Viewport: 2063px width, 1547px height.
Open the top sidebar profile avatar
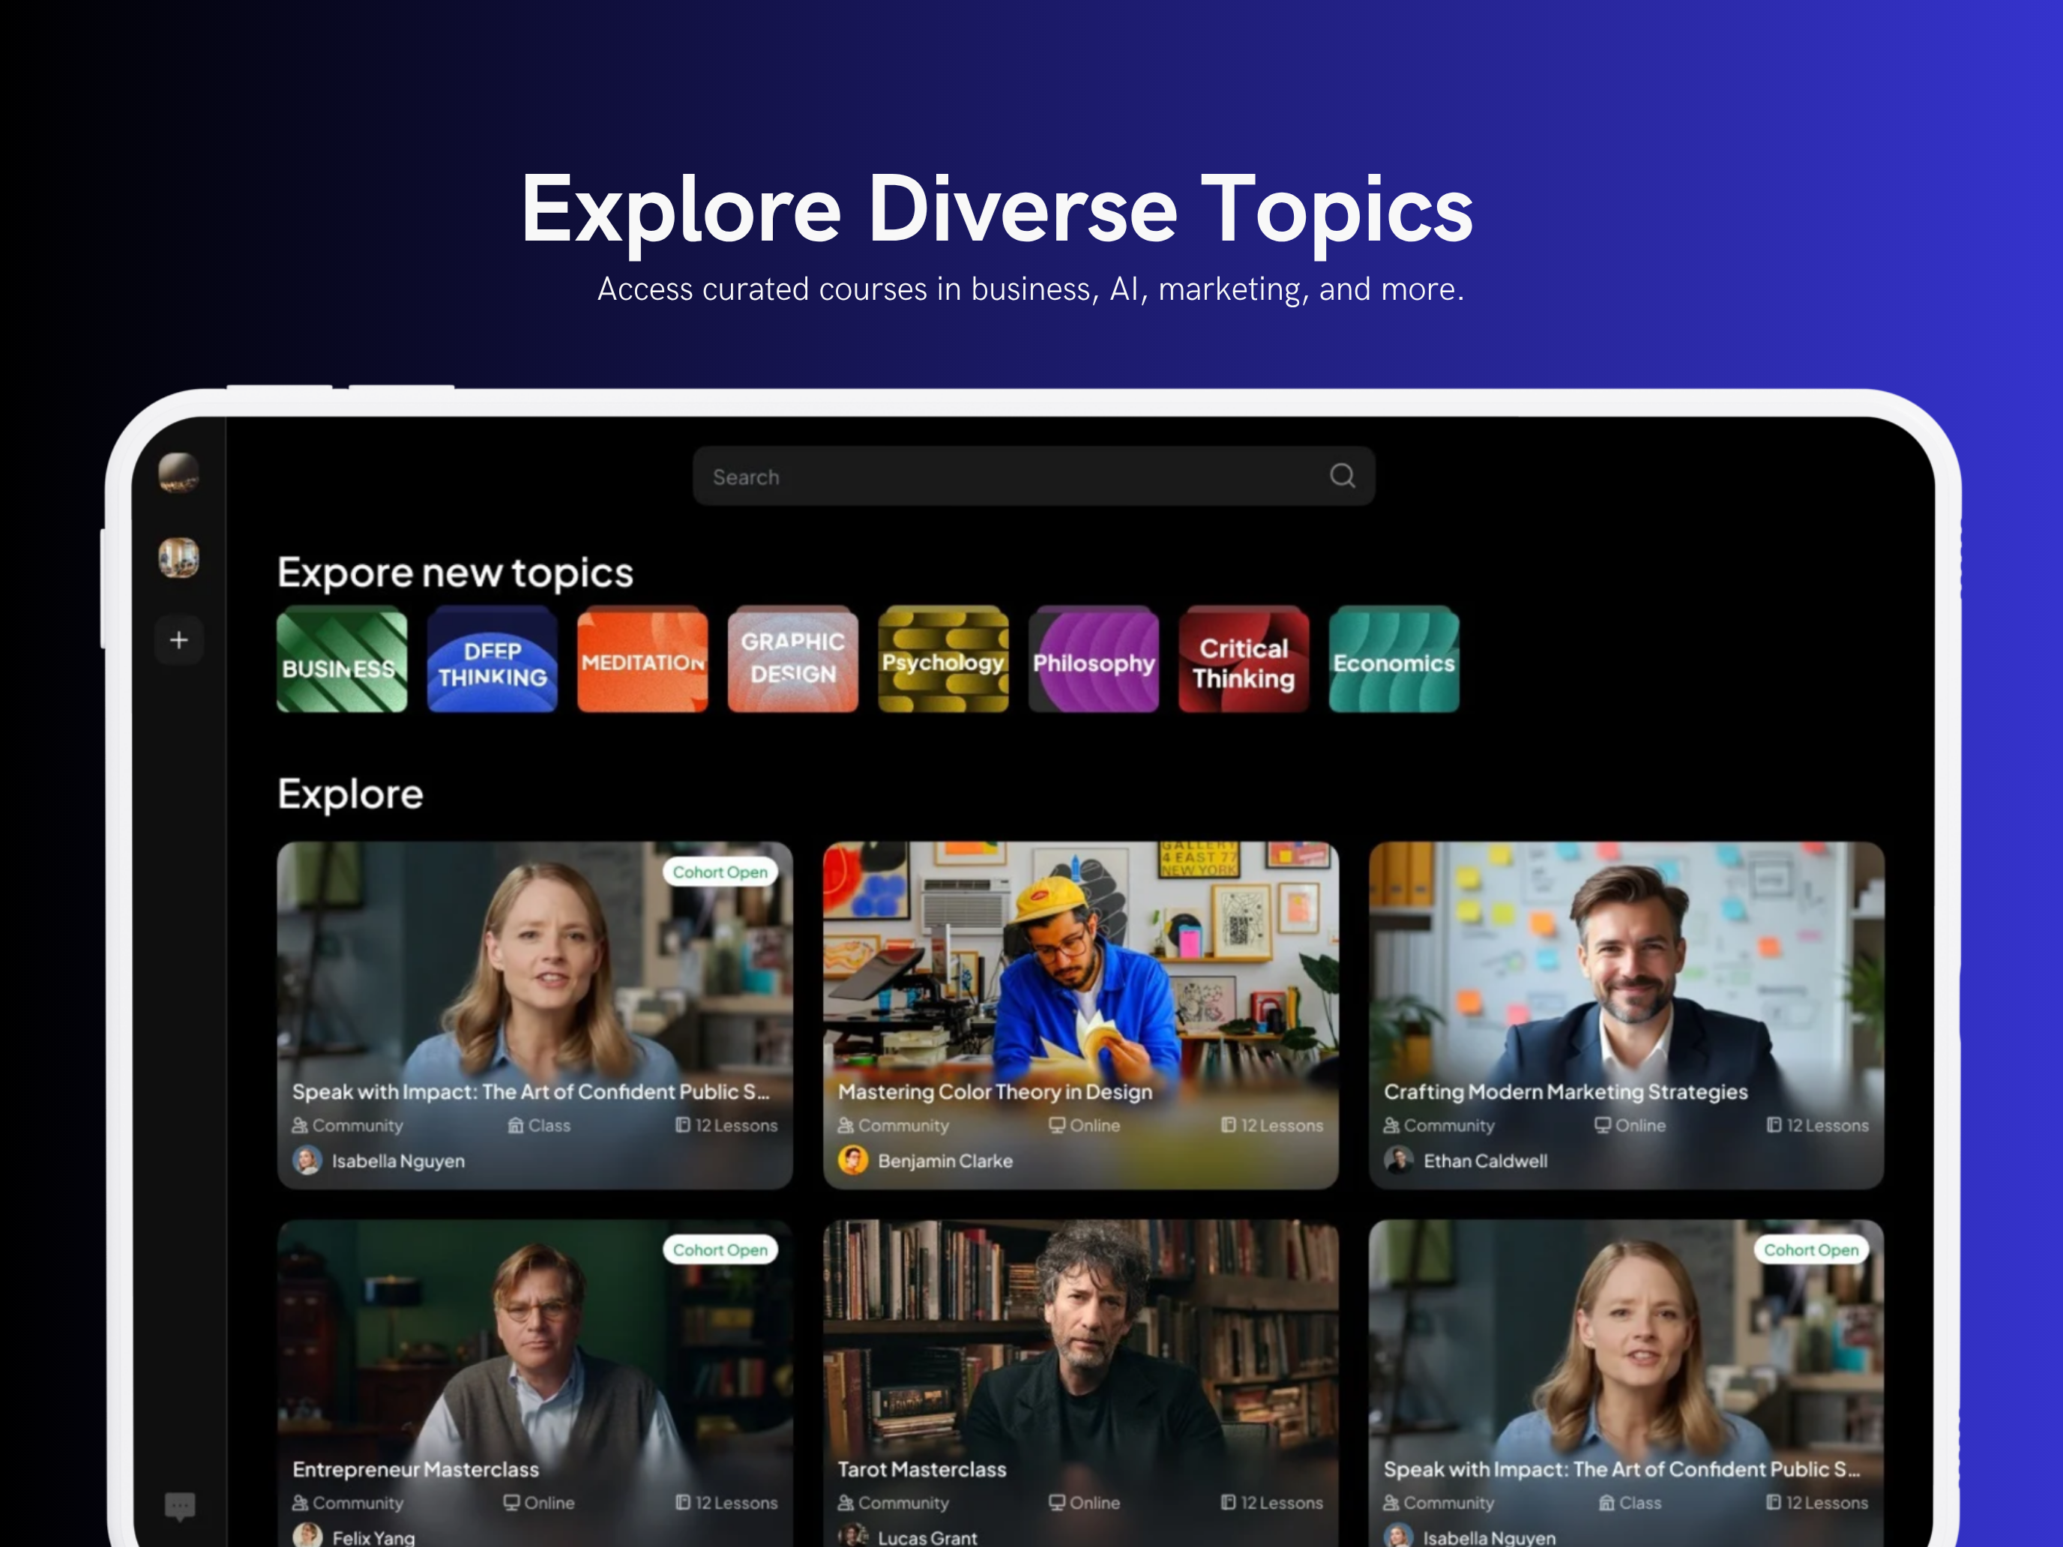point(178,472)
